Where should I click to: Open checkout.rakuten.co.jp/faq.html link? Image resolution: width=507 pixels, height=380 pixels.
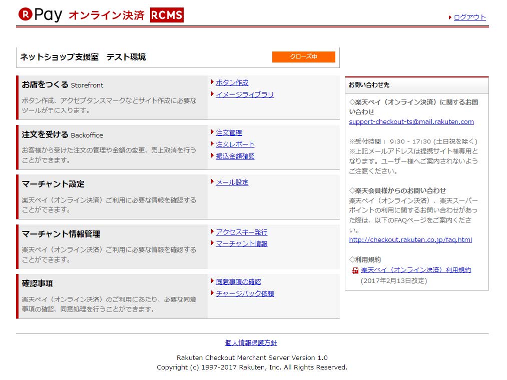click(410, 240)
